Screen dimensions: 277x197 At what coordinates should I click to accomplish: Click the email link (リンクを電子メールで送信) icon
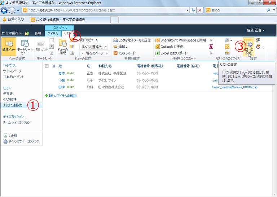click(115, 40)
